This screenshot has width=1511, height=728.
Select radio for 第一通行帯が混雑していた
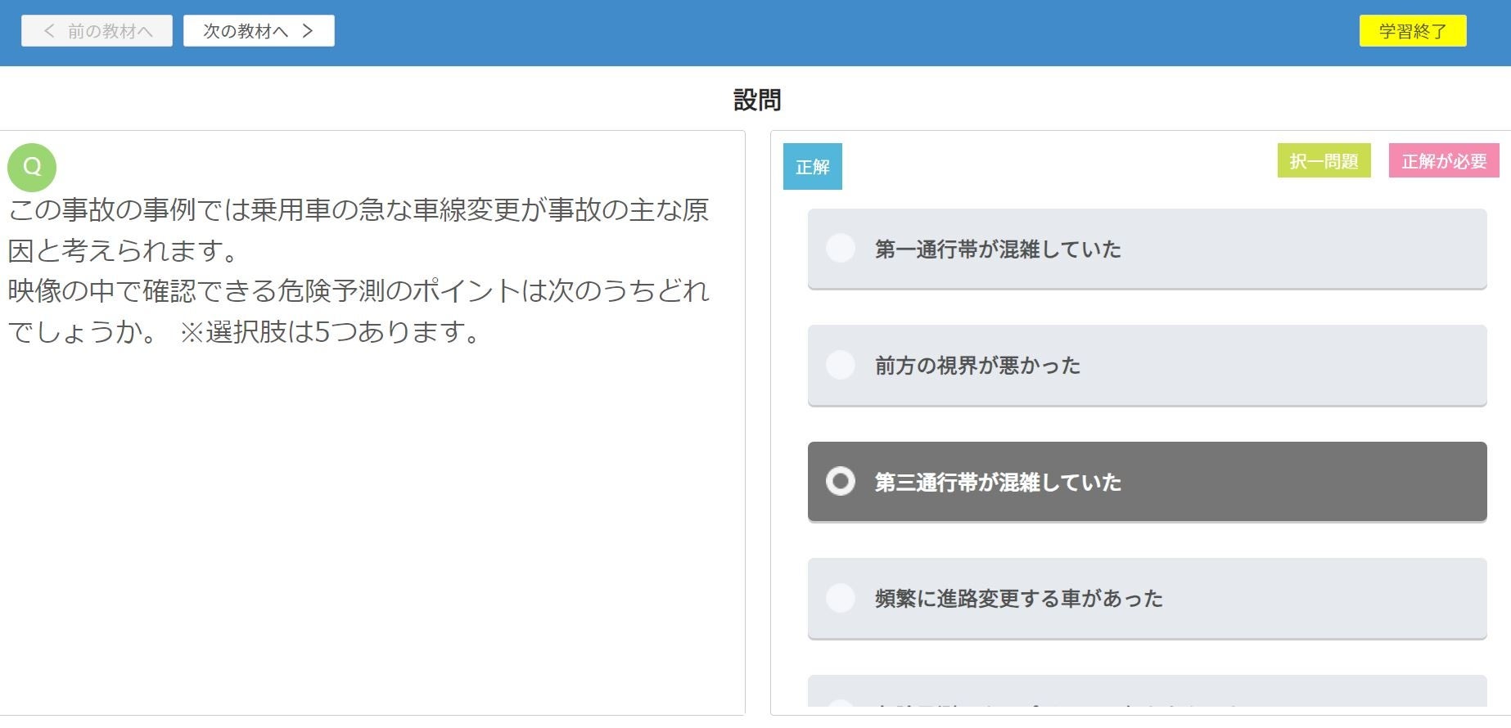click(841, 248)
